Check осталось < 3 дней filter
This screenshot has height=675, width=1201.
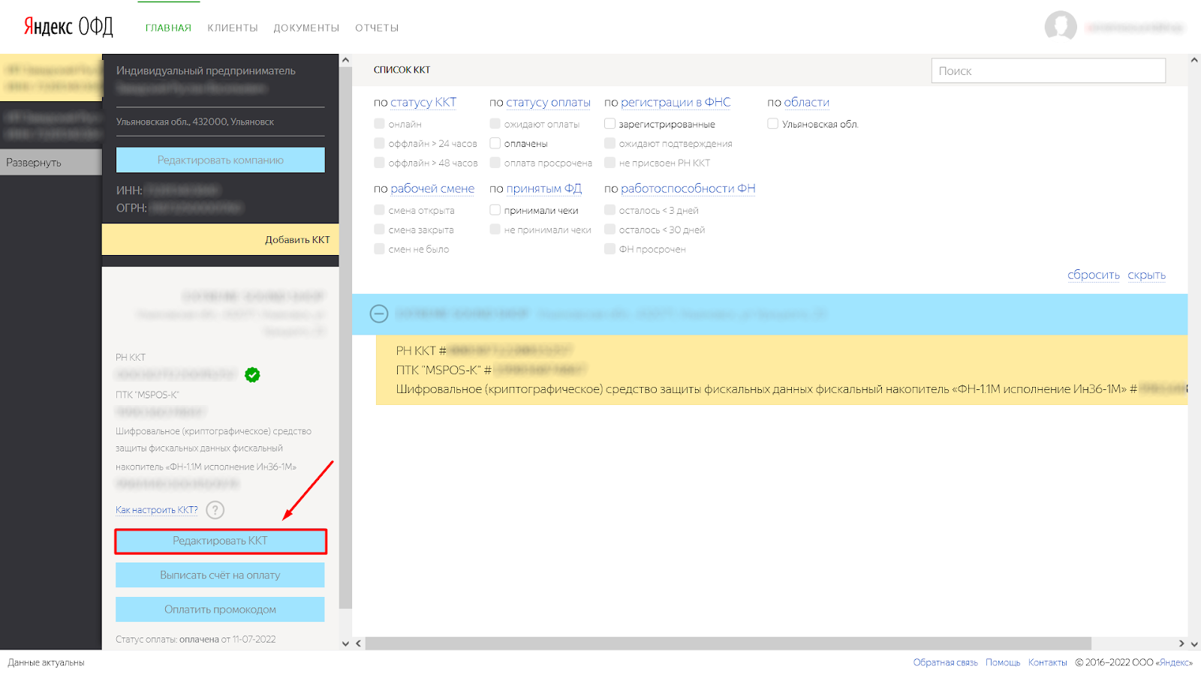610,210
